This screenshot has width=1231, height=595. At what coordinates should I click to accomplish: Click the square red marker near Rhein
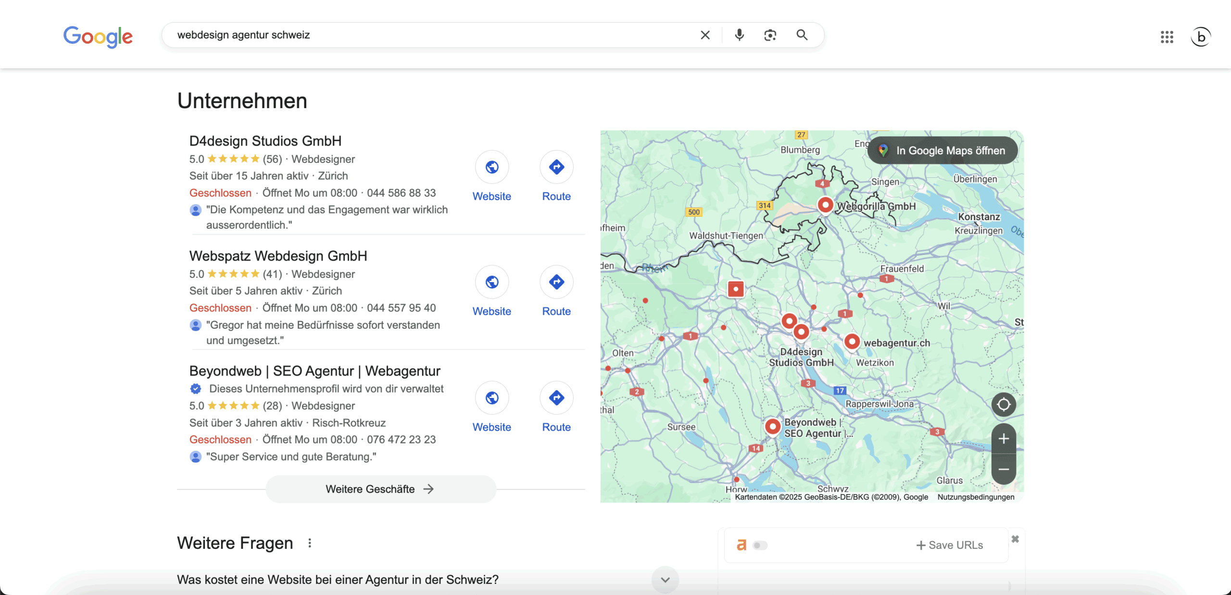point(735,289)
